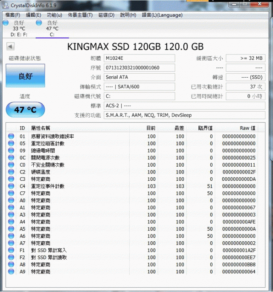273x292 pixels.
Task: Click the status icon of row A3
Action: pos(11,214)
